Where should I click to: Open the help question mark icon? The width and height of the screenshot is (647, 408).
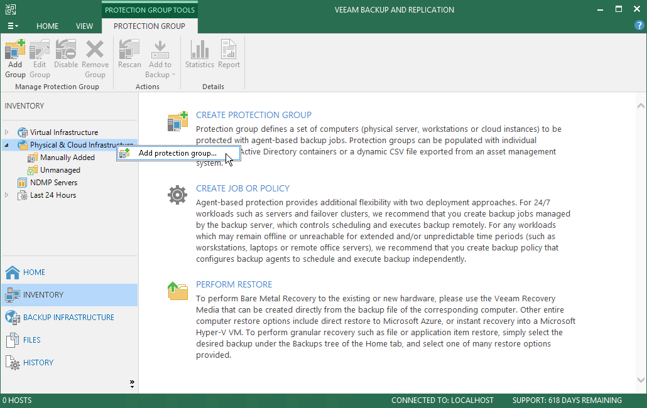click(639, 26)
